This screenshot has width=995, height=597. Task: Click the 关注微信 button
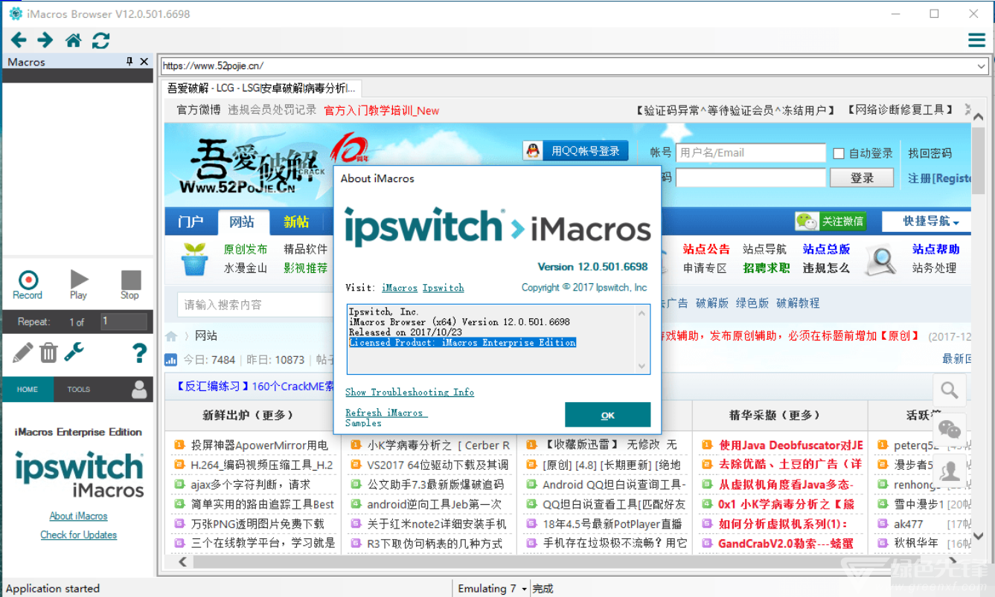tap(831, 221)
